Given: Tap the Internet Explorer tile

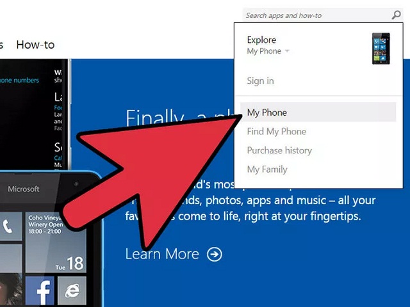Looking at the screenshot, I should pos(72,291).
